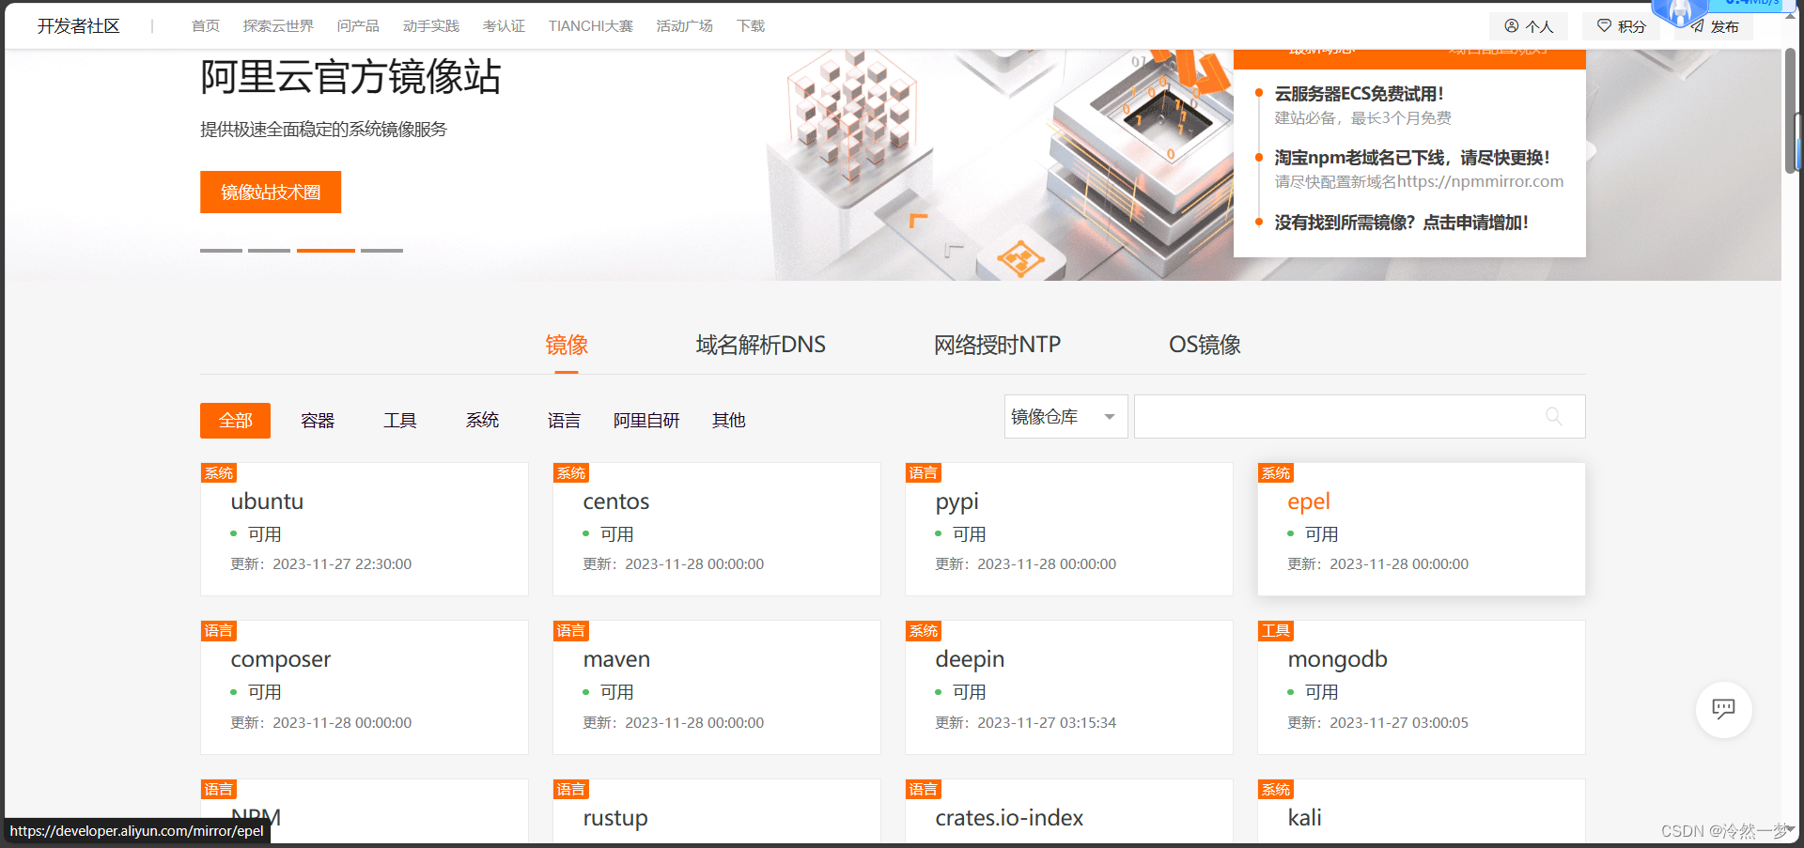Click the page vertical scrollbar thumb
Viewport: 1804px width, 848px height.
click(x=1791, y=110)
